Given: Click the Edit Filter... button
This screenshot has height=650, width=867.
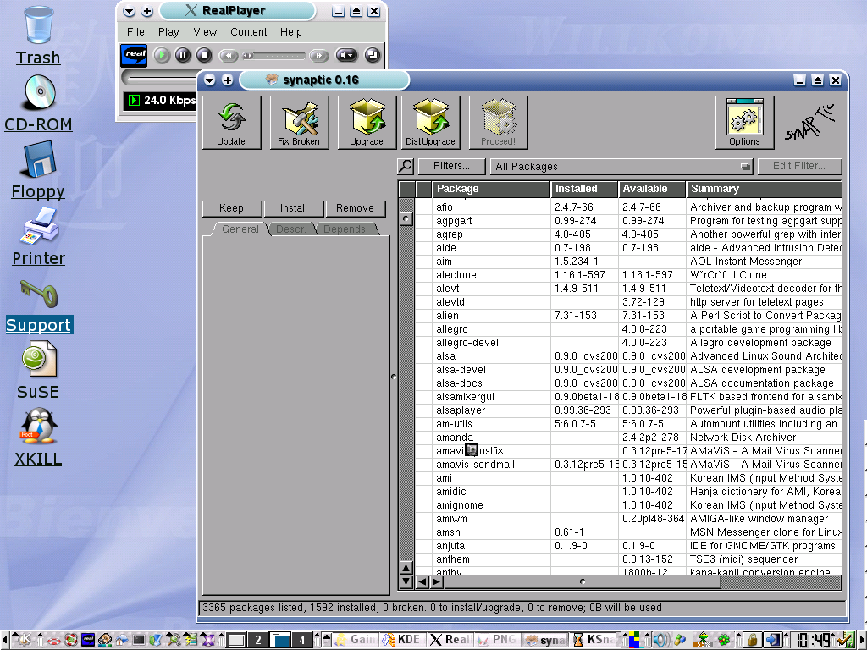Looking at the screenshot, I should pyautogui.click(x=799, y=166).
